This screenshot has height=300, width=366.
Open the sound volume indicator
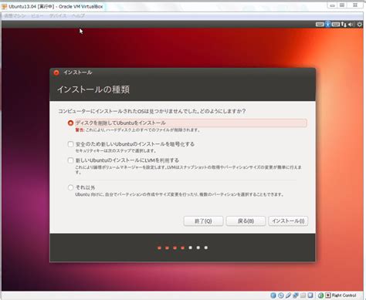coord(351,25)
